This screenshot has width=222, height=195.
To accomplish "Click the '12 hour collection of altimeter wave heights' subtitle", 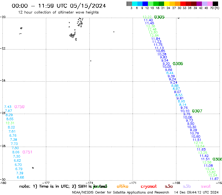I will (x=58, y=12).
